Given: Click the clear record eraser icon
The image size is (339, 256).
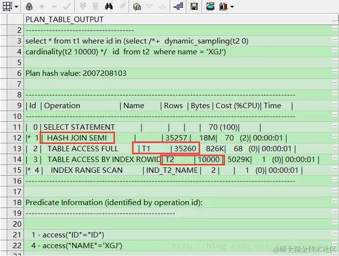Looking at the screenshot, I should pos(123,6).
